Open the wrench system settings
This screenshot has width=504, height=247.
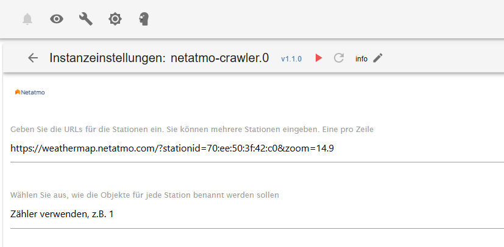pyautogui.click(x=86, y=19)
